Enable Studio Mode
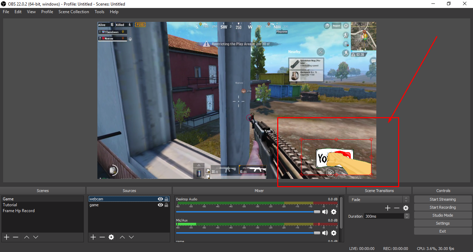Viewport: 473px width, 252px height. (x=443, y=215)
